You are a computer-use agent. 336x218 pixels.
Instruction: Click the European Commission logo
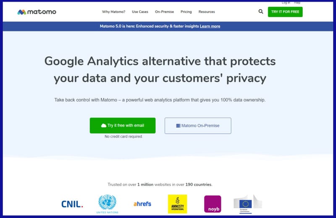tap(247, 203)
